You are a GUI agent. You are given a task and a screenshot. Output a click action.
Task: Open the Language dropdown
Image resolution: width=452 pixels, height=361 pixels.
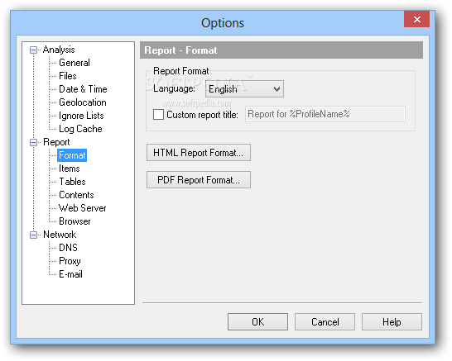pos(244,89)
